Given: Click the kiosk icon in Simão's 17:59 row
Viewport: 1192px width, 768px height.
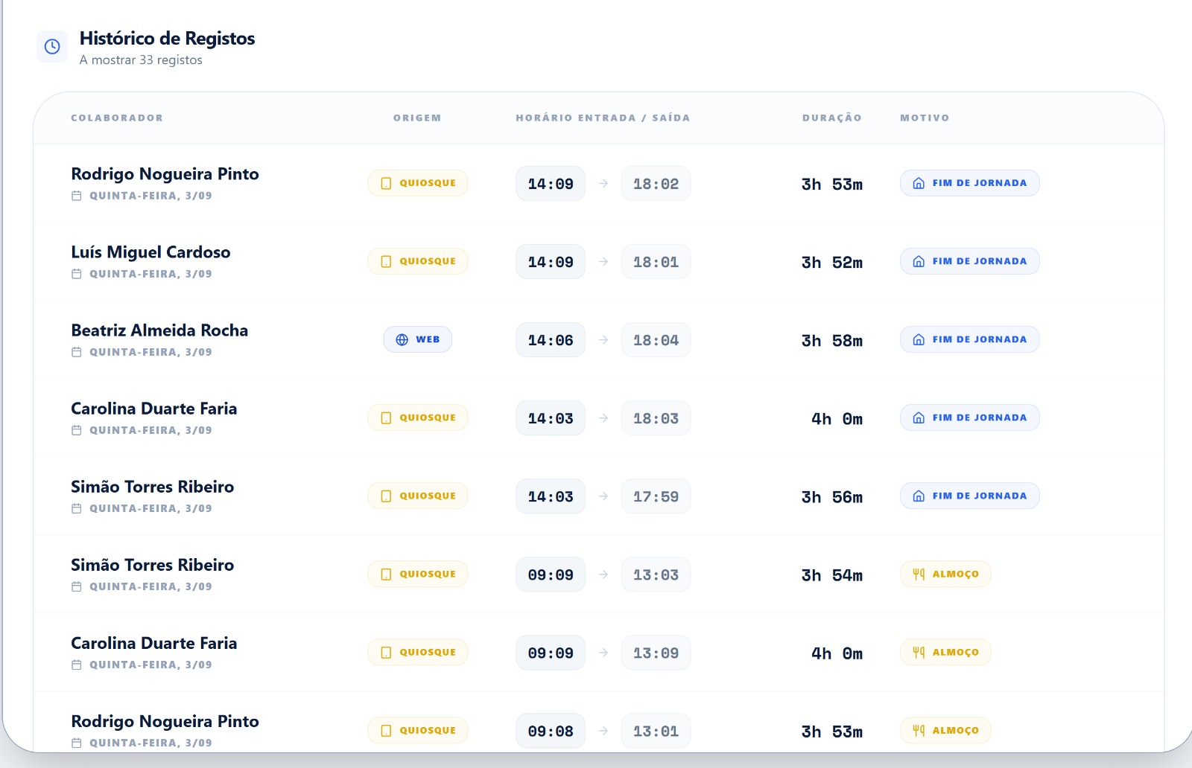Looking at the screenshot, I should pos(386,496).
